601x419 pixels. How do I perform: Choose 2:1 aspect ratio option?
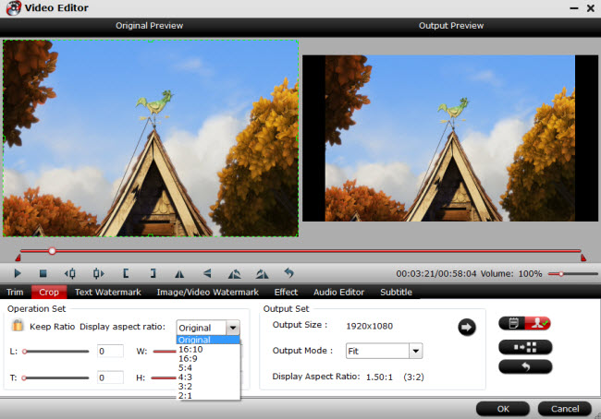[208, 395]
